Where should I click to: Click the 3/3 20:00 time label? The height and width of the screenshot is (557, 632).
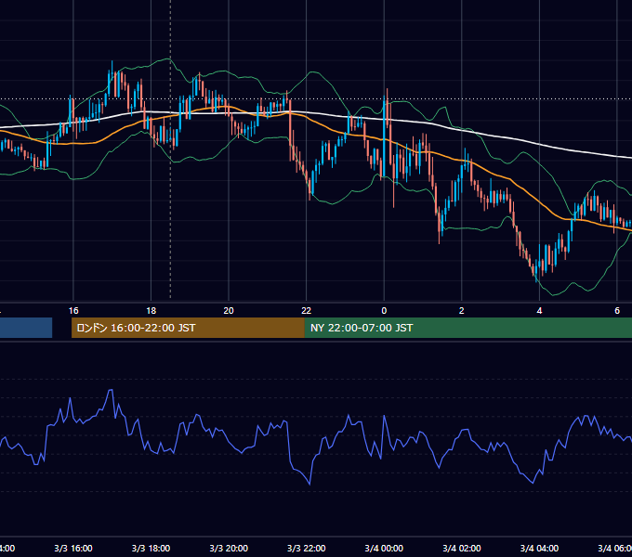229,548
